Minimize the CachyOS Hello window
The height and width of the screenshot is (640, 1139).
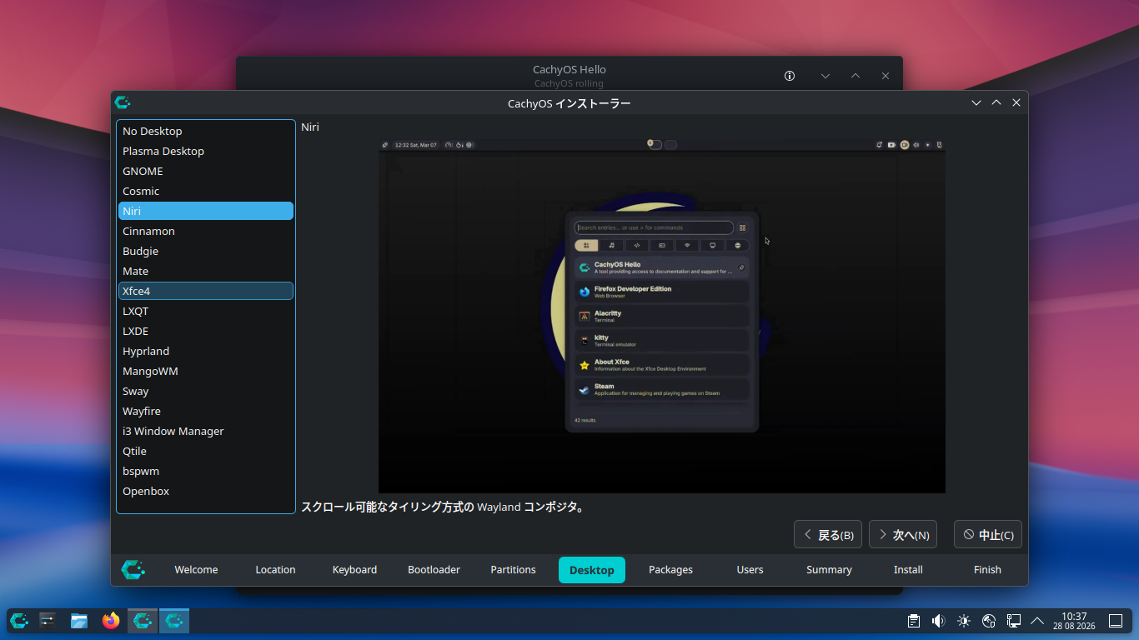(825, 76)
